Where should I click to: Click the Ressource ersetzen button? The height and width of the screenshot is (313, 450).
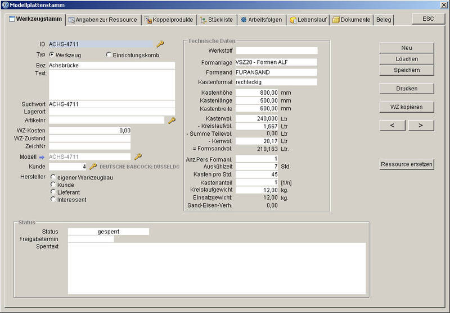pyautogui.click(x=407, y=164)
